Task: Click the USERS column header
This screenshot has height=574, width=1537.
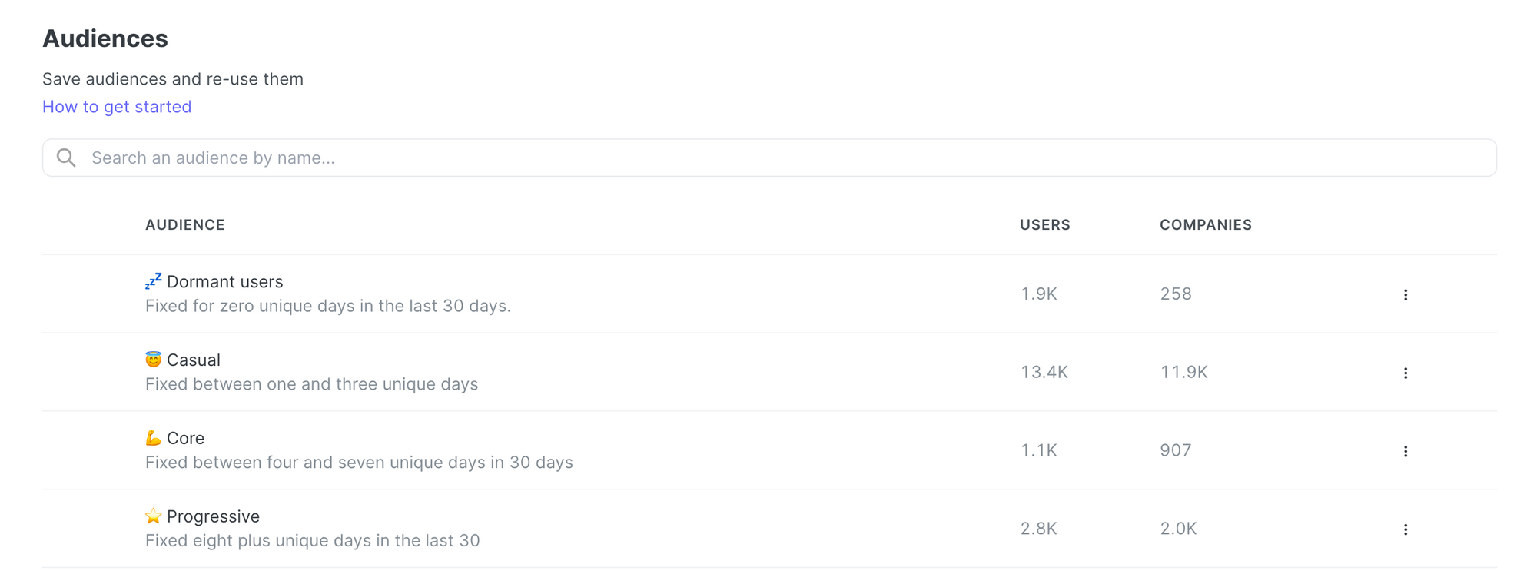Action: [1044, 225]
